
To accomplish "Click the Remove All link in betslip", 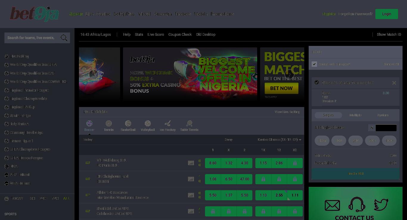I will point(392,64).
